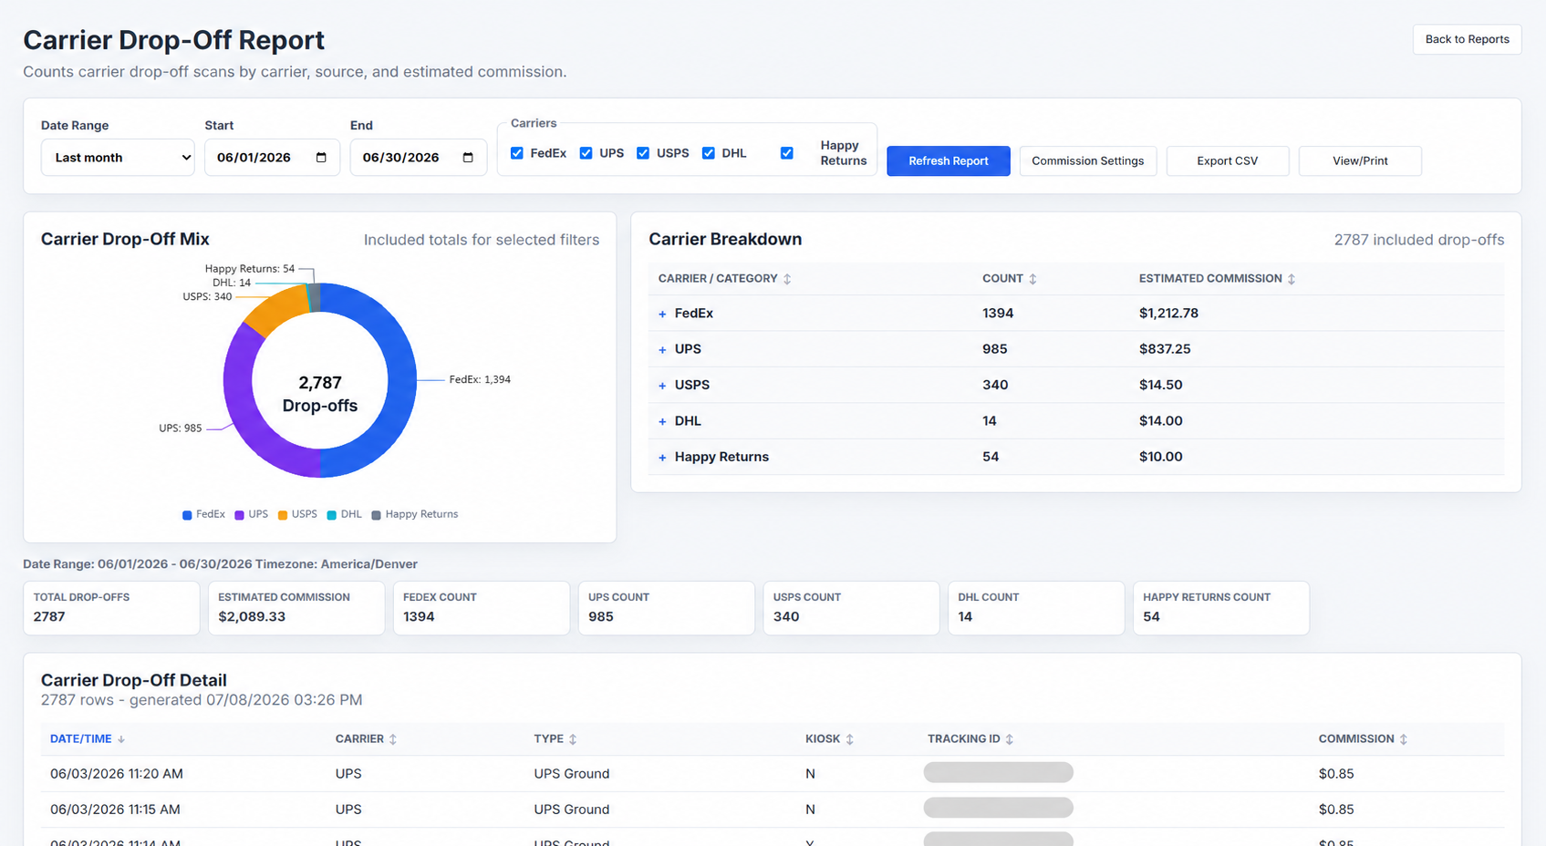Toggle Happy Returns legend marker under chart
The image size is (1546, 846).
376,515
